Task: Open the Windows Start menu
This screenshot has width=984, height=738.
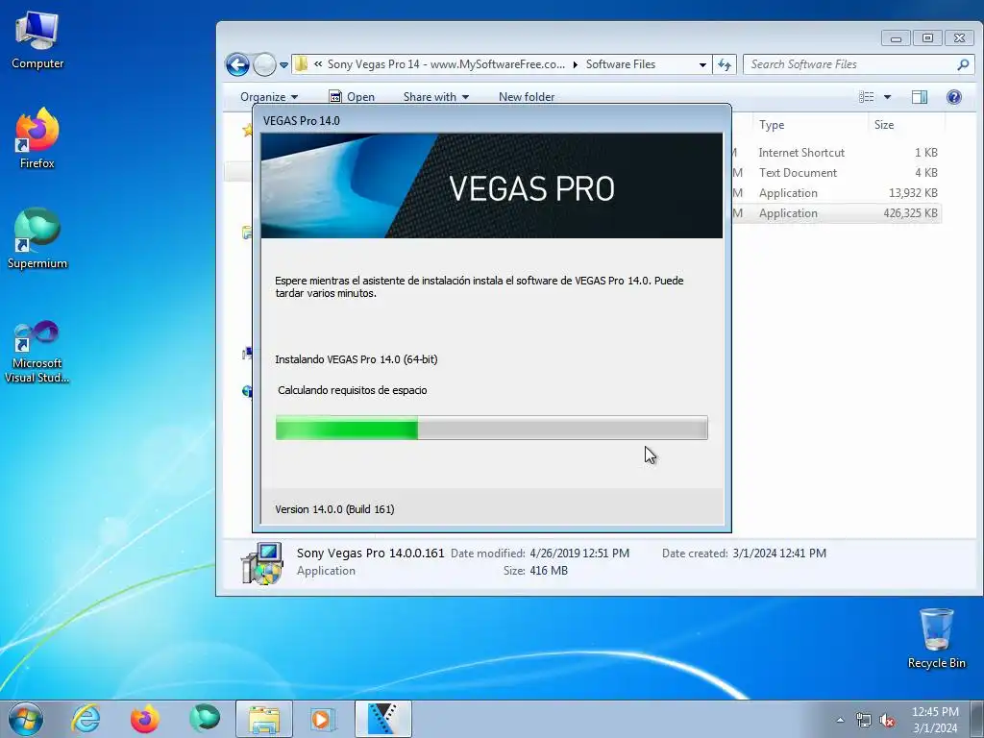Action: click(26, 719)
